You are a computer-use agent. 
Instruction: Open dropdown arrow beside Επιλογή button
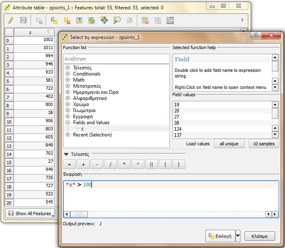[238, 236]
